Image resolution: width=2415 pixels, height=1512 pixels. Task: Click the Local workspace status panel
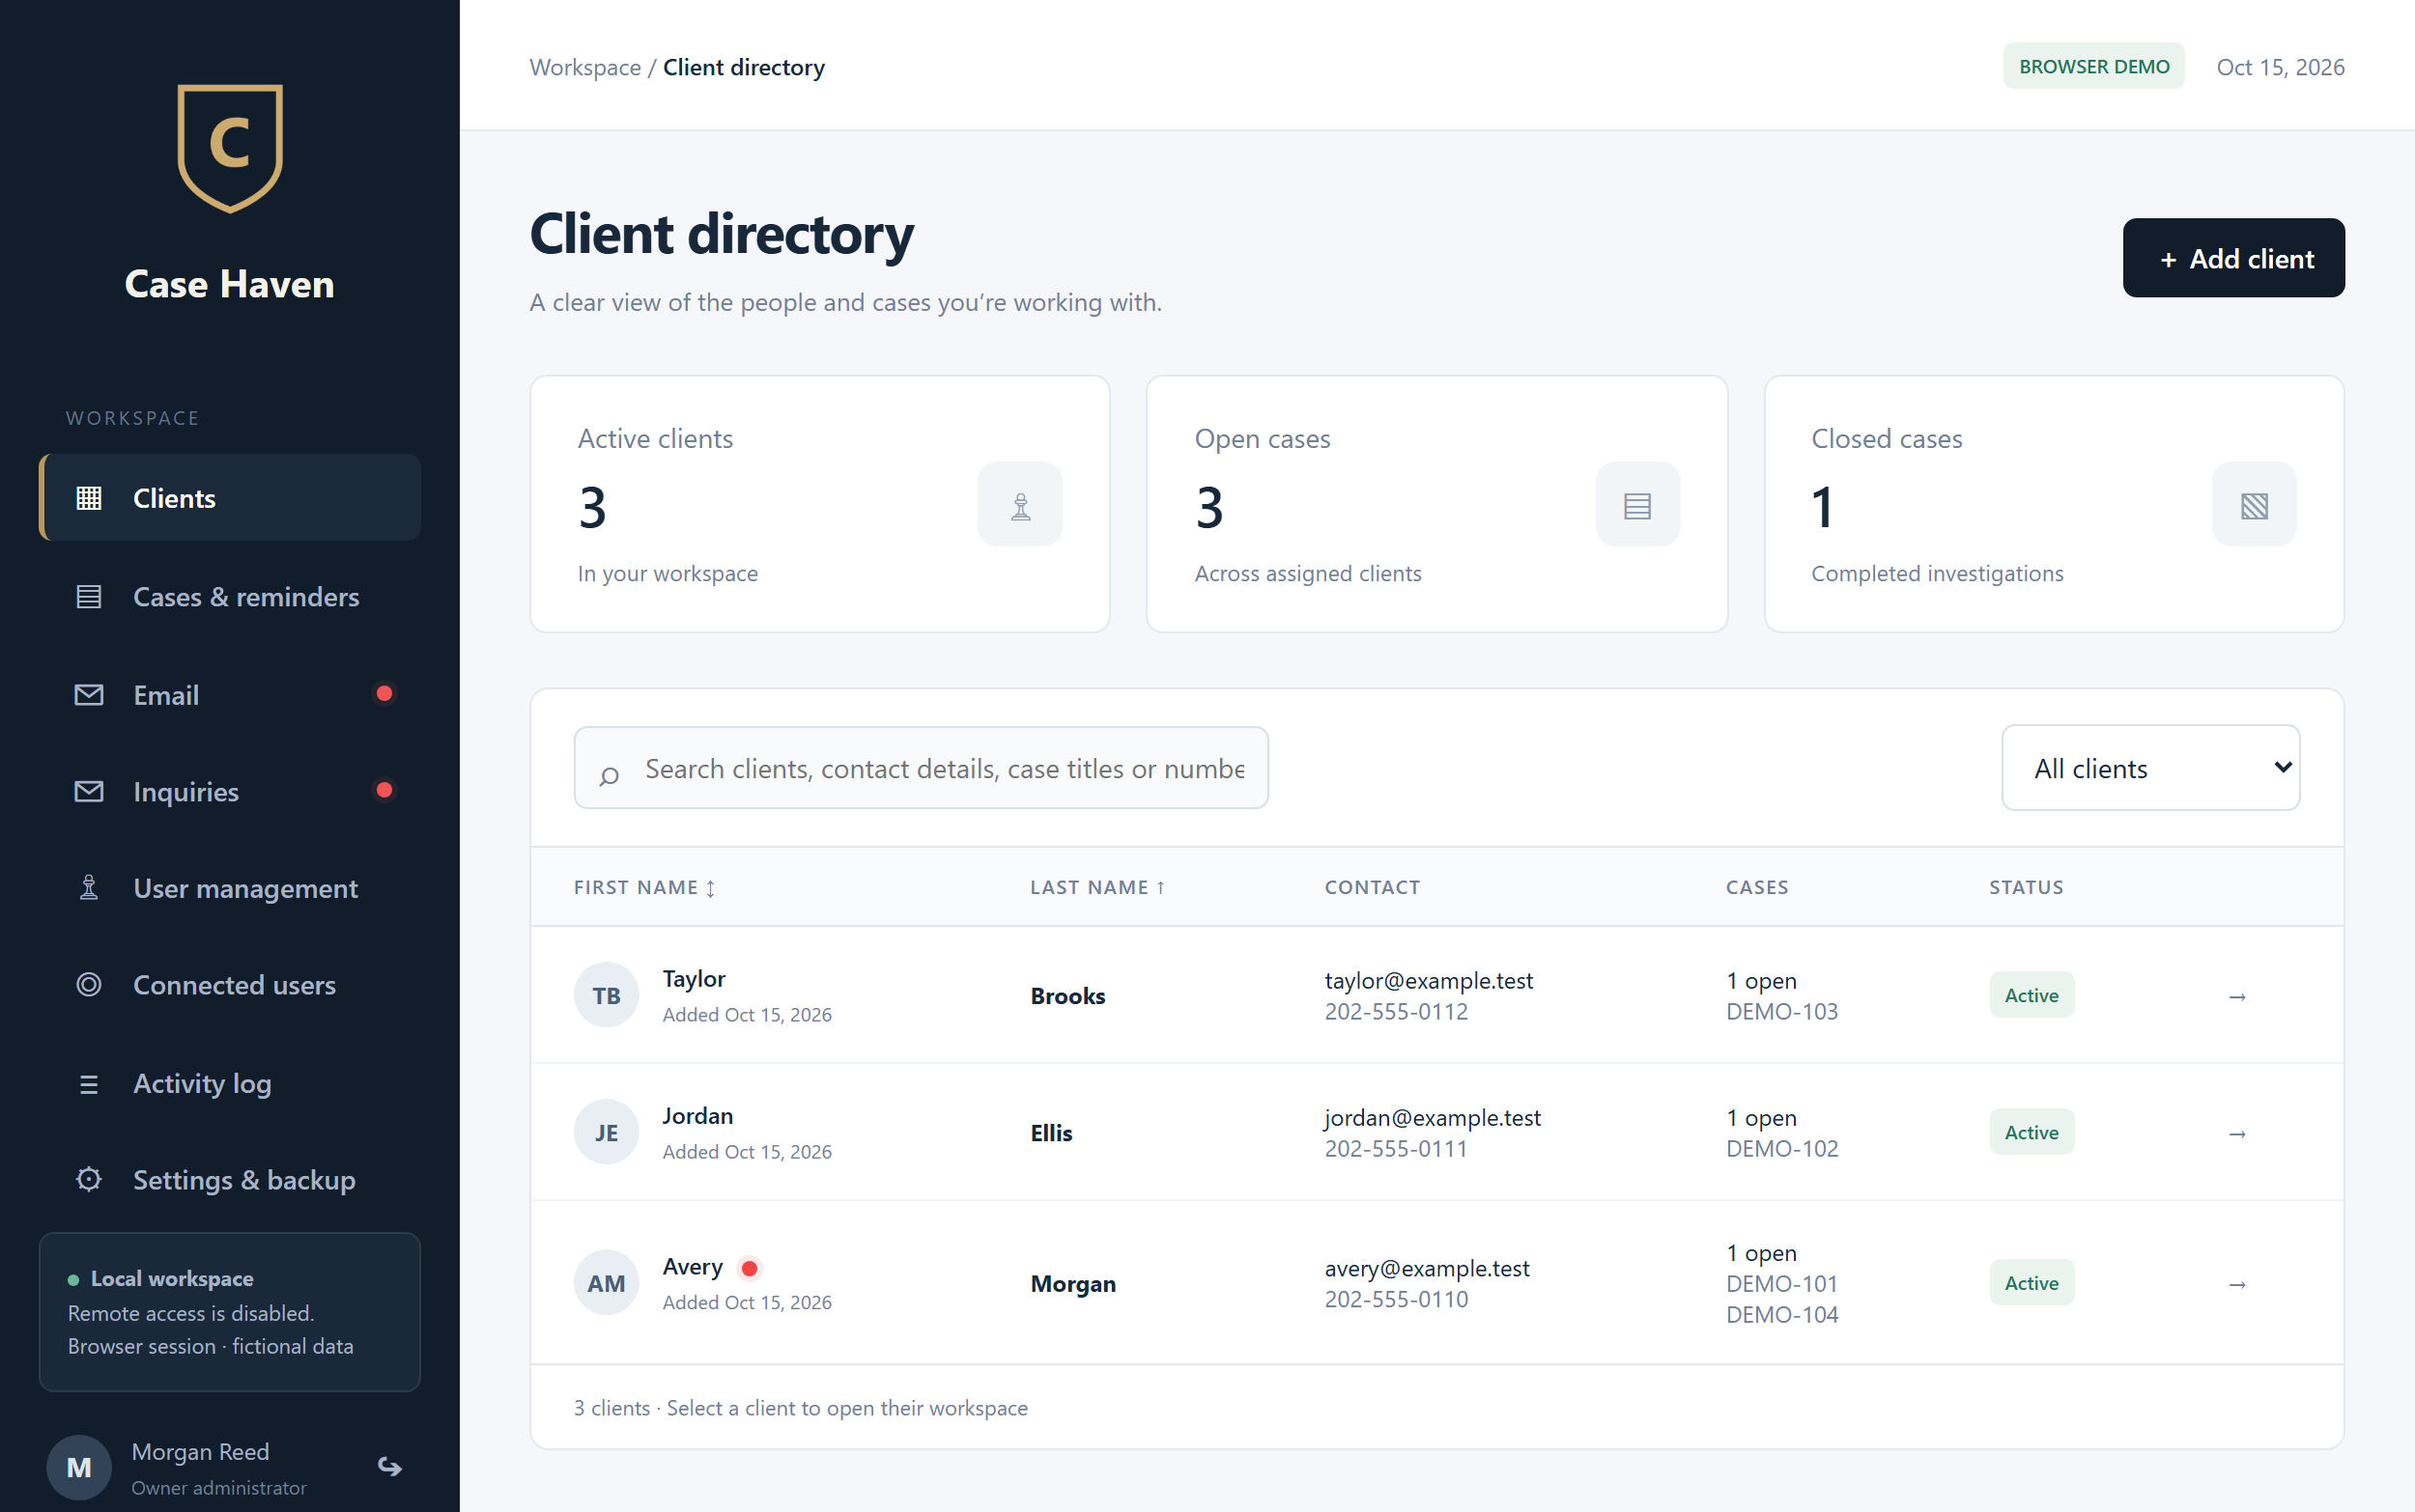pos(230,1312)
